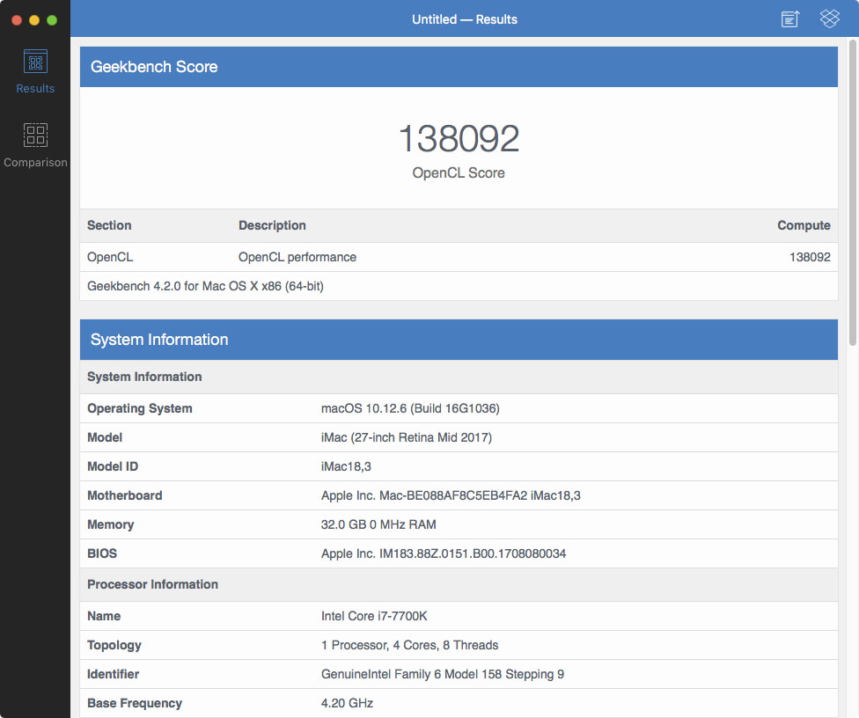Click Apple Inc. Mac-BE088AF8C5EB4FA2 motherboard value
859x718 pixels.
click(451, 495)
